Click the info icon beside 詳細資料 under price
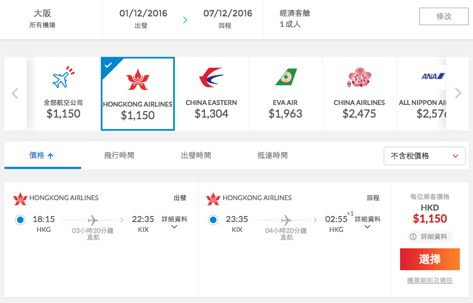This screenshot has height=303, width=473. click(x=413, y=237)
